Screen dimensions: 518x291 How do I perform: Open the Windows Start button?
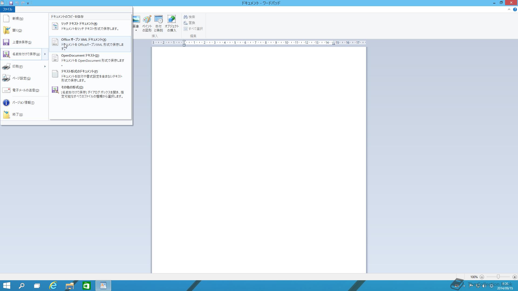click(x=7, y=286)
